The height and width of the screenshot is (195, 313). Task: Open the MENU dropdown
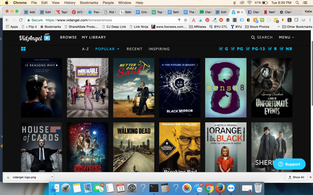coord(287,37)
